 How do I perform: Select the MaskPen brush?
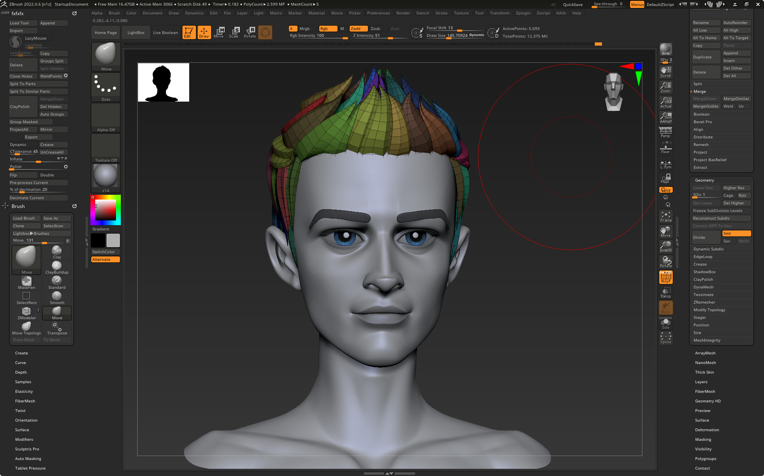26,282
